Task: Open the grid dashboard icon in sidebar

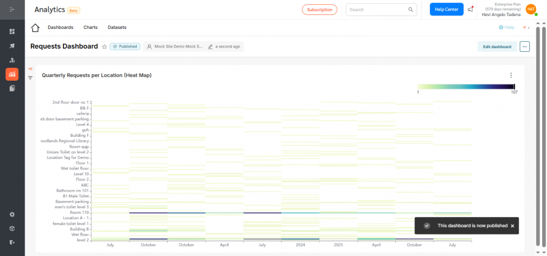Action: 12,32
